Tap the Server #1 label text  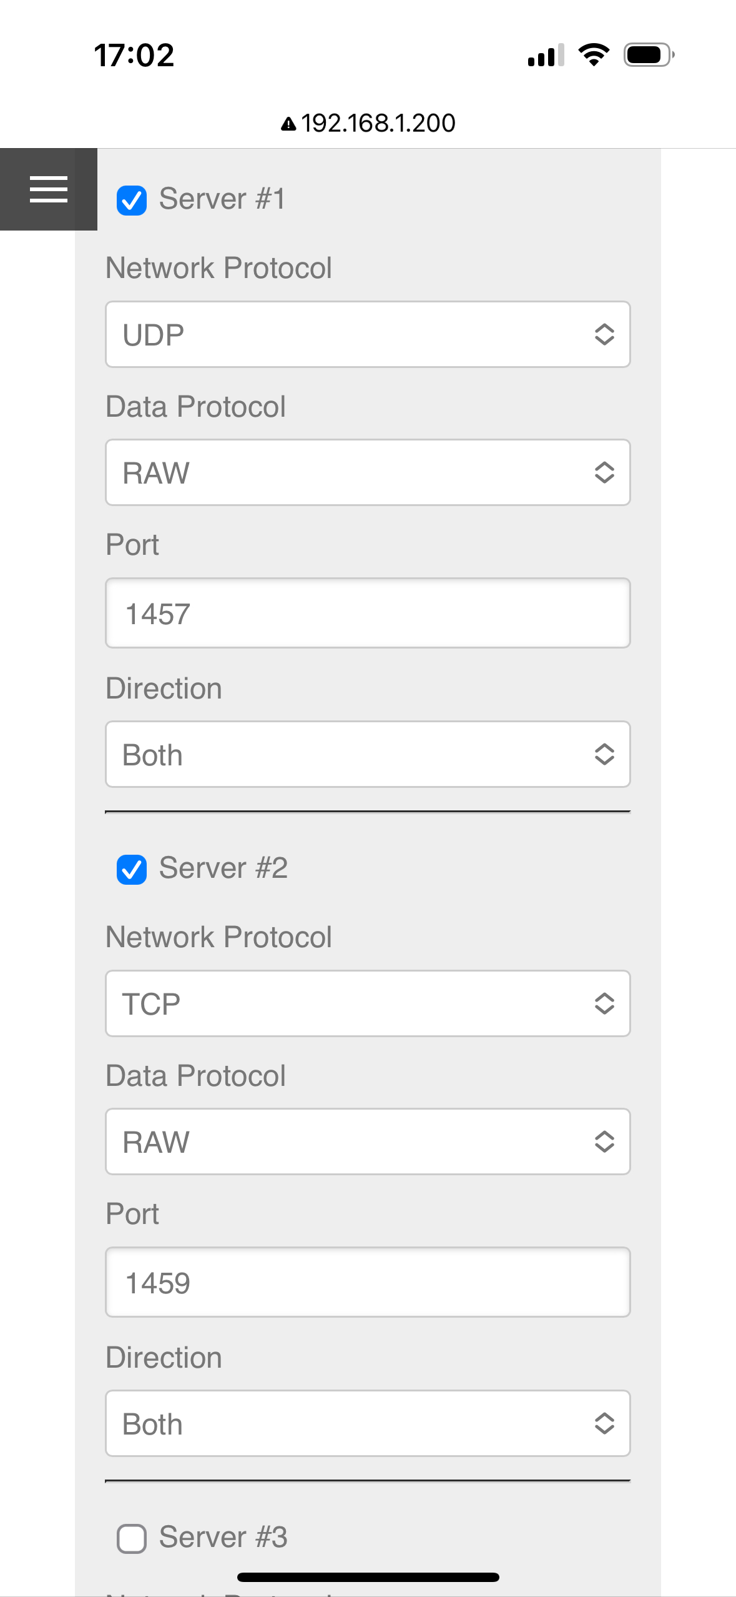(x=222, y=199)
